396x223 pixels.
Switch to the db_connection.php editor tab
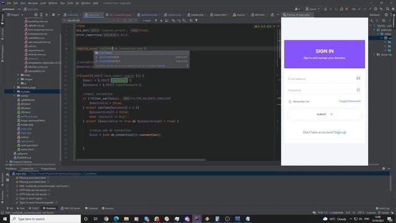[120, 15]
